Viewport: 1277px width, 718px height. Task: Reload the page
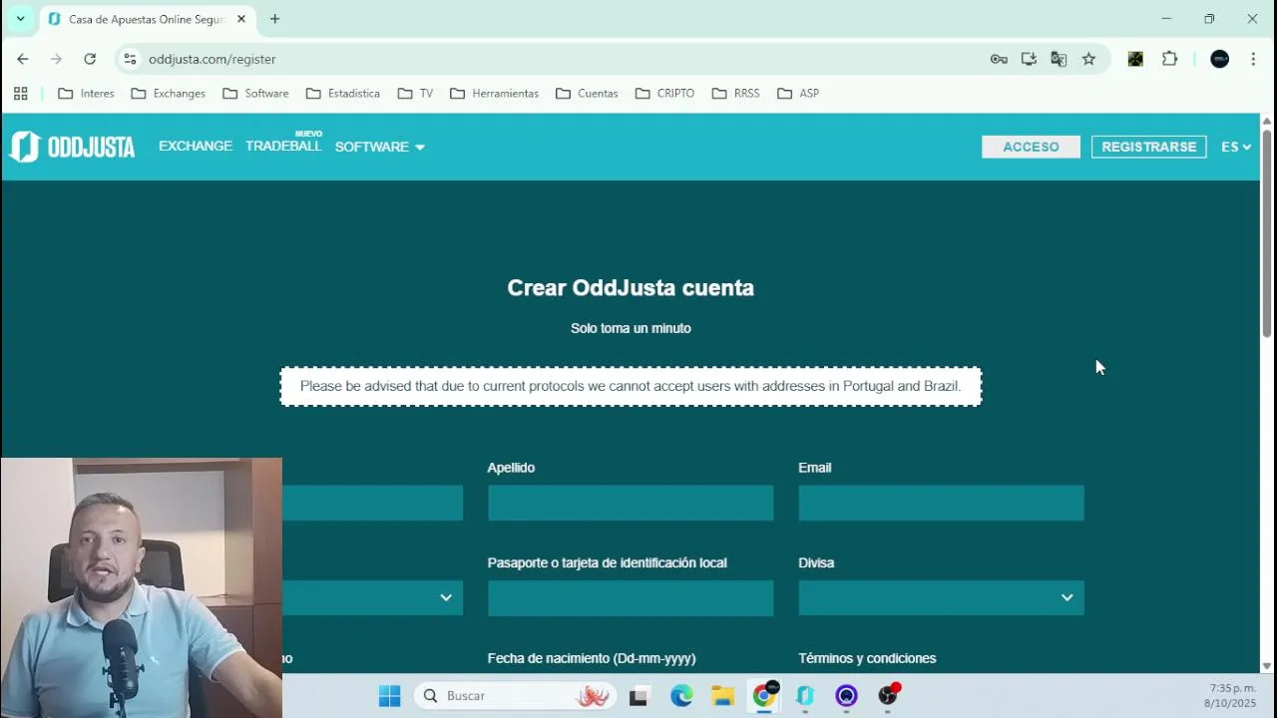tap(90, 59)
